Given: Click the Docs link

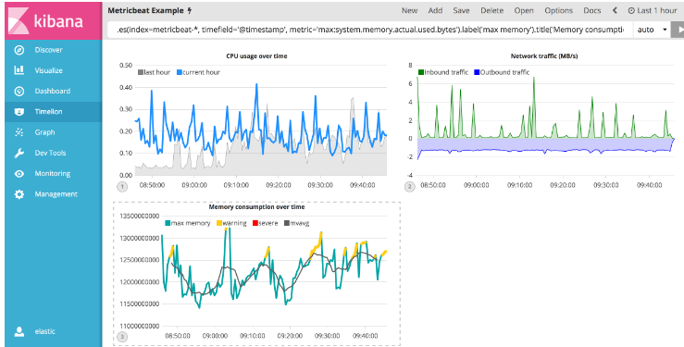Looking at the screenshot, I should pos(592,10).
